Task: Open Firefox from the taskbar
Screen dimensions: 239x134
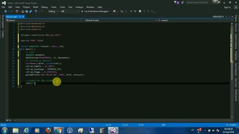Action: click(x=48, y=130)
